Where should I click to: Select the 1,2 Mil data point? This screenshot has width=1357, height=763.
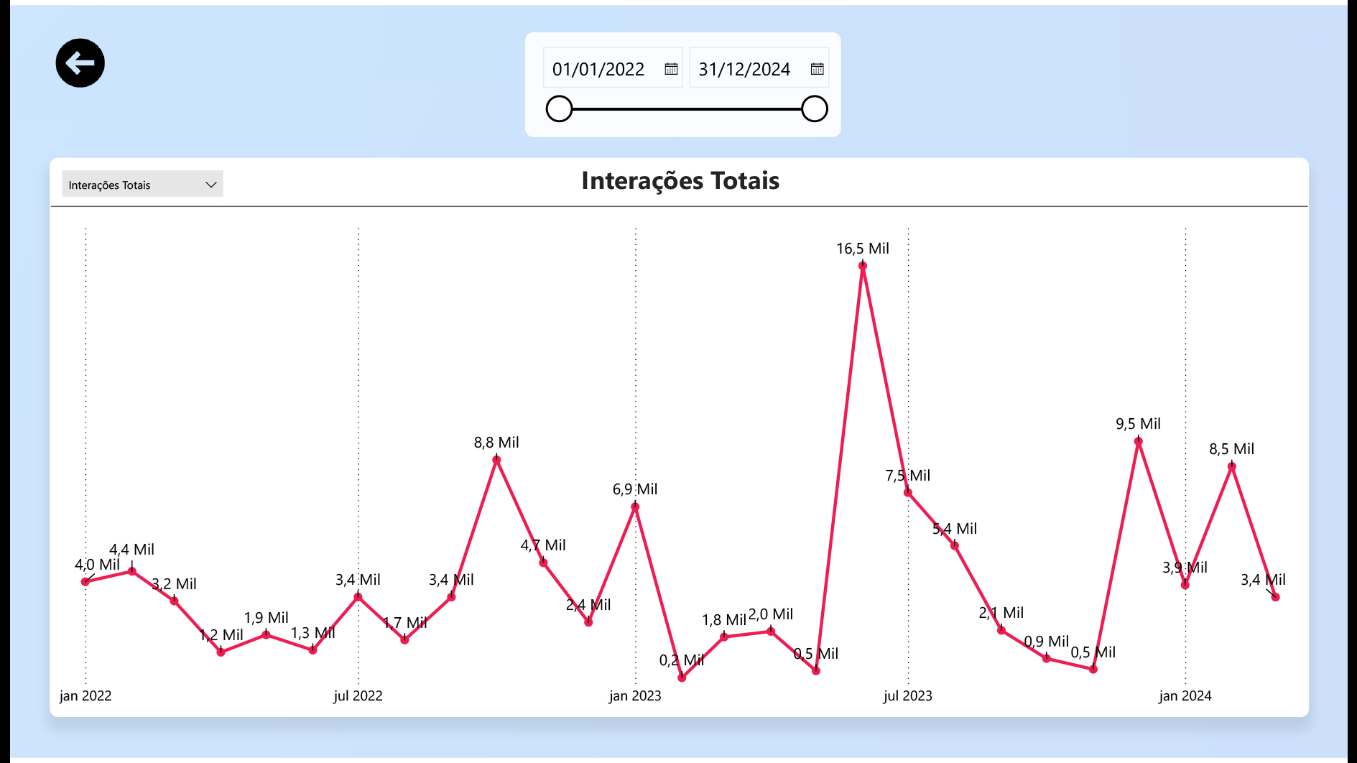coord(221,652)
